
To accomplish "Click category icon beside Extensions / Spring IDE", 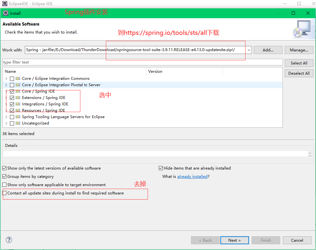I will click(18, 98).
